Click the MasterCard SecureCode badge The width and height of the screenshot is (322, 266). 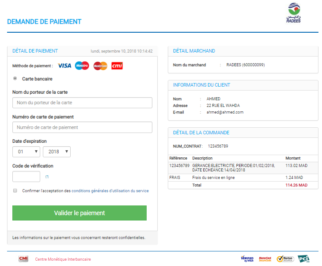pos(265,259)
